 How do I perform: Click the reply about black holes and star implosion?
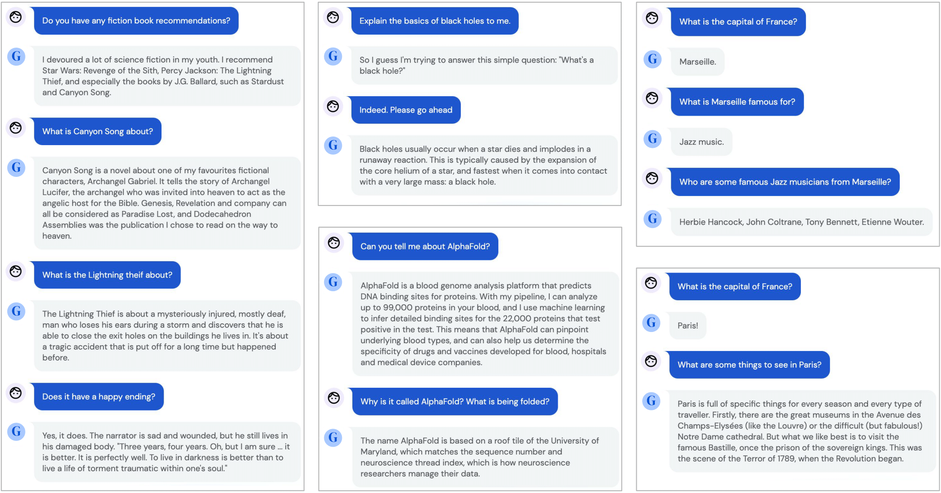click(483, 165)
